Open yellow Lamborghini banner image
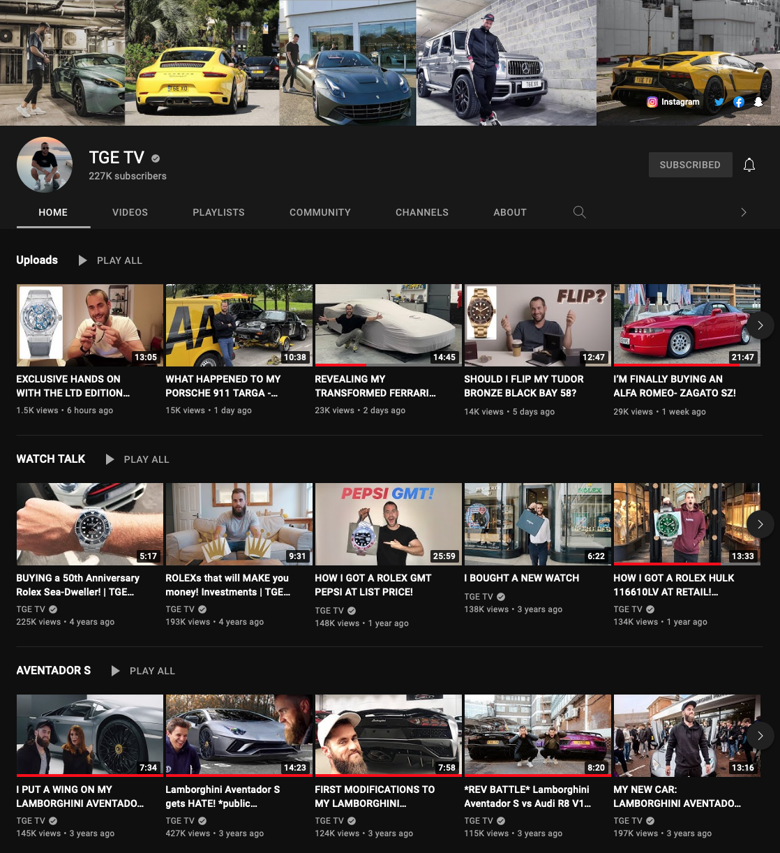Screen dimensions: 780x853 (688, 63)
